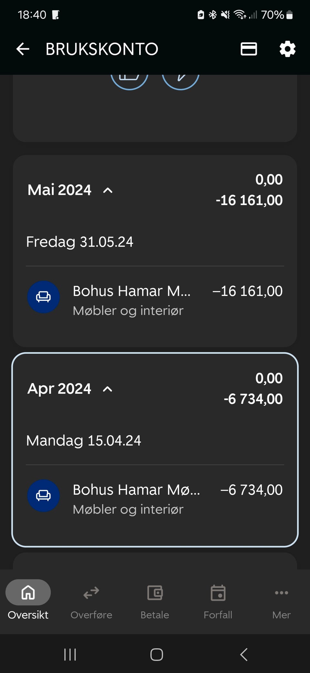Tap the partially hidden left circle icon

point(129,82)
